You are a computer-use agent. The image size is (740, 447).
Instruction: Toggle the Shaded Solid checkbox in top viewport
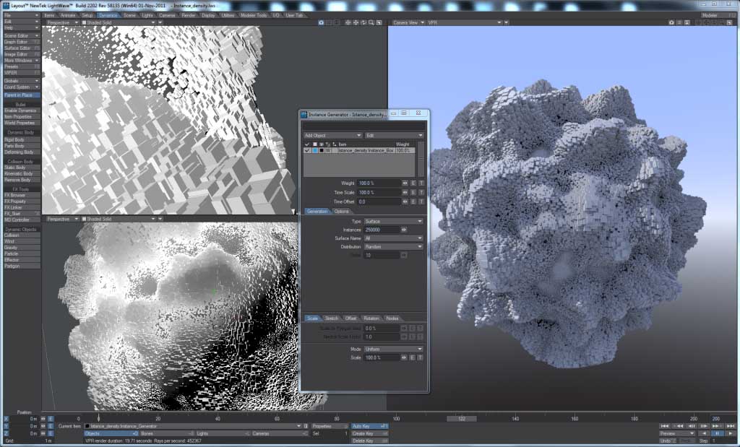point(84,22)
